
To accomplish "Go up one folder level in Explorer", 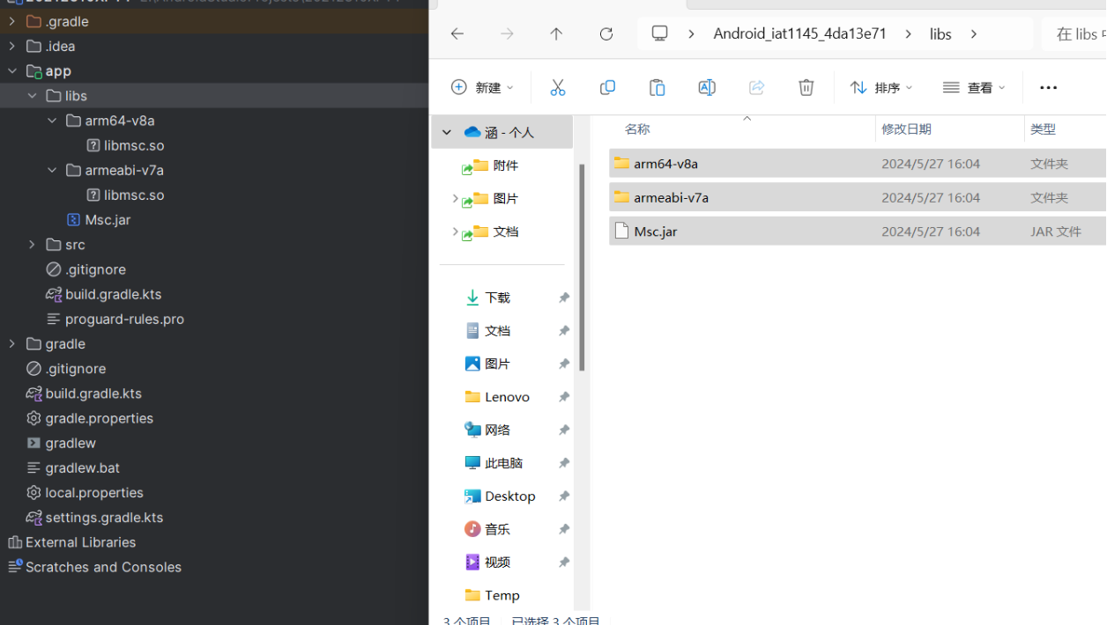I will tap(556, 33).
